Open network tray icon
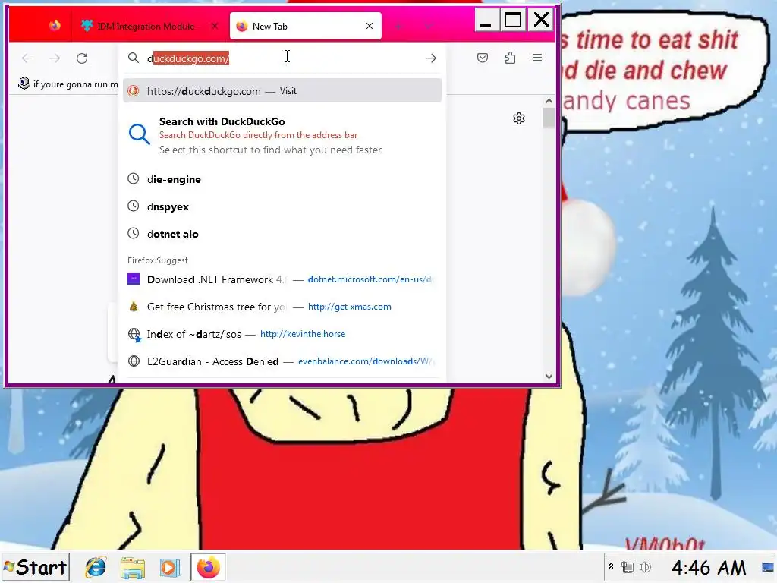The height and width of the screenshot is (583, 777). (628, 566)
